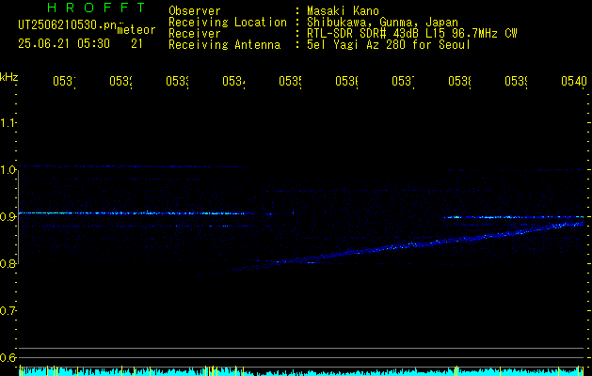Click the "Receiving Antenna" label
Image resolution: width=592 pixels, height=376 pixels.
click(x=225, y=45)
